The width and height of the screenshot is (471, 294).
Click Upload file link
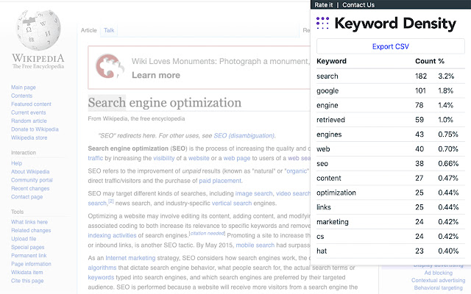point(24,239)
